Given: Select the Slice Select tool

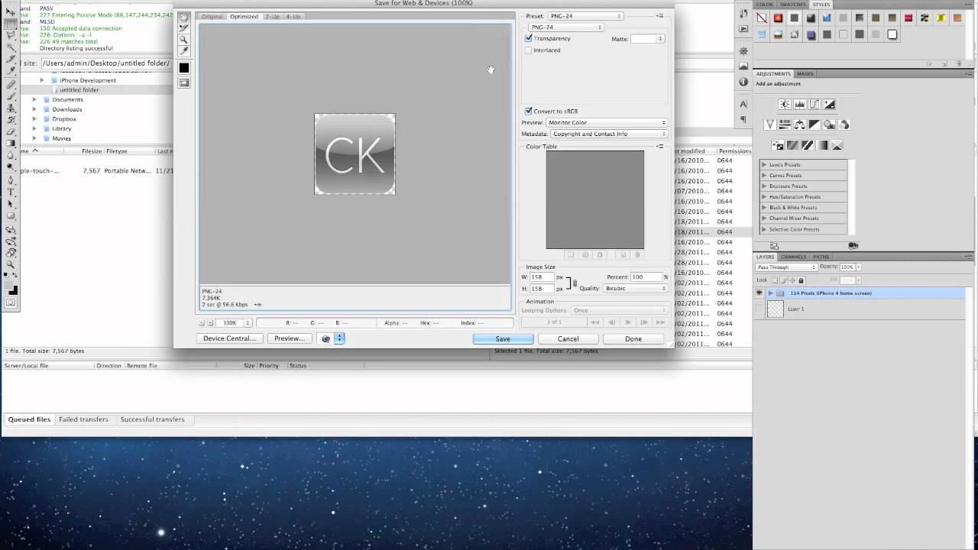Looking at the screenshot, I should [183, 28].
